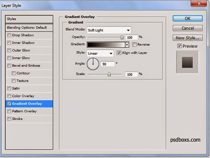The image size is (210, 158).
Task: Tick the Color Overlay checkbox
Action: coord(9,96)
